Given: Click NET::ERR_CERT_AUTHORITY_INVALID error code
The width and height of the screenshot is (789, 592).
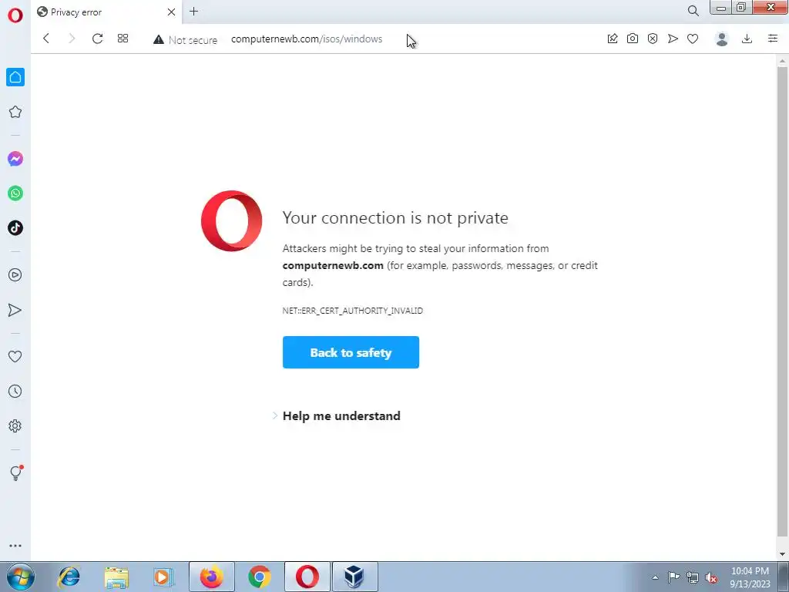Looking at the screenshot, I should (x=353, y=311).
